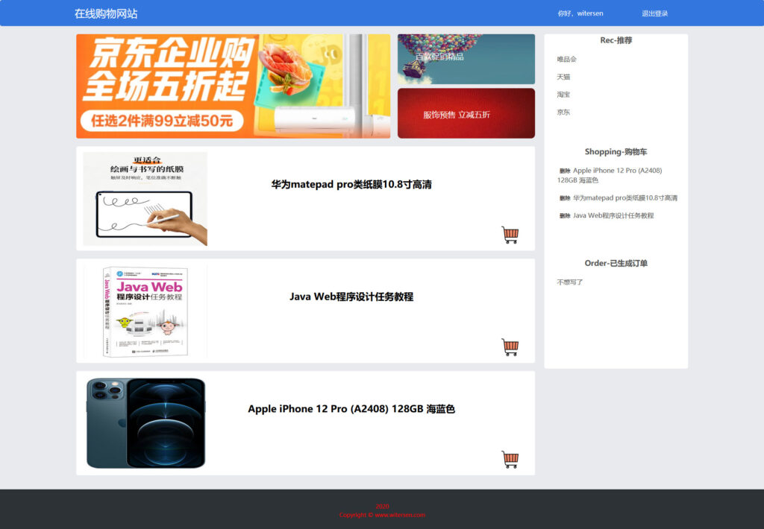This screenshot has height=529, width=764.
Task: Open the 京东 recommended link
Action: [x=563, y=112]
